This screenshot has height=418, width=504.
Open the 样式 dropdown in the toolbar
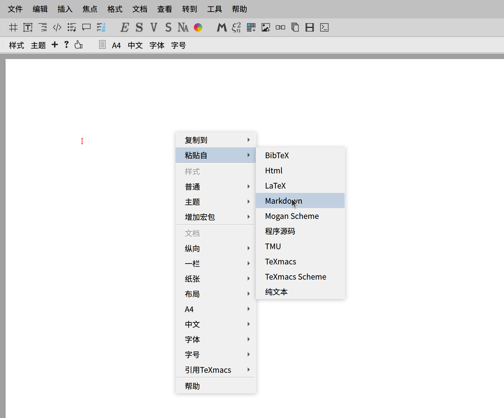[x=17, y=45]
